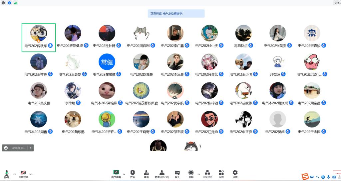The image size is (341, 181).
Task: Click the 共享屏幕 share screen button
Action: point(116,174)
